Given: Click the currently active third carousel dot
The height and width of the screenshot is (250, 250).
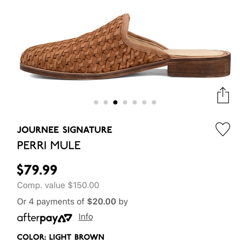Looking at the screenshot, I should [115, 102].
